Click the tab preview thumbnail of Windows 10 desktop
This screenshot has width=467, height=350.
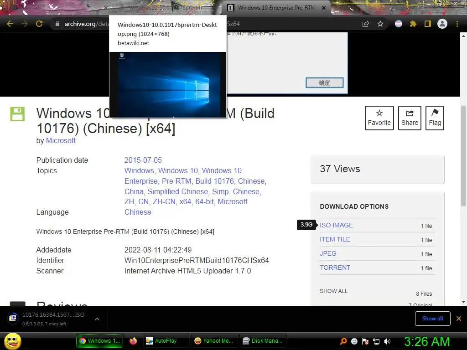[168, 84]
